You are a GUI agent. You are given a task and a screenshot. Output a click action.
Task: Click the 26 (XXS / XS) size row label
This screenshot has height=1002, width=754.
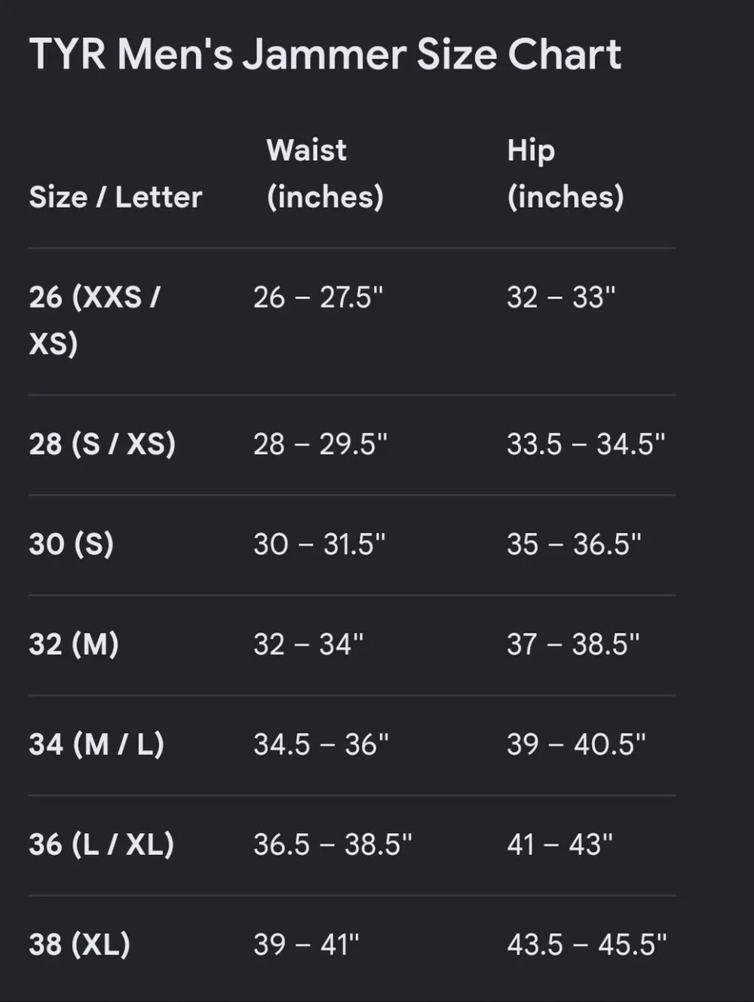coord(95,320)
